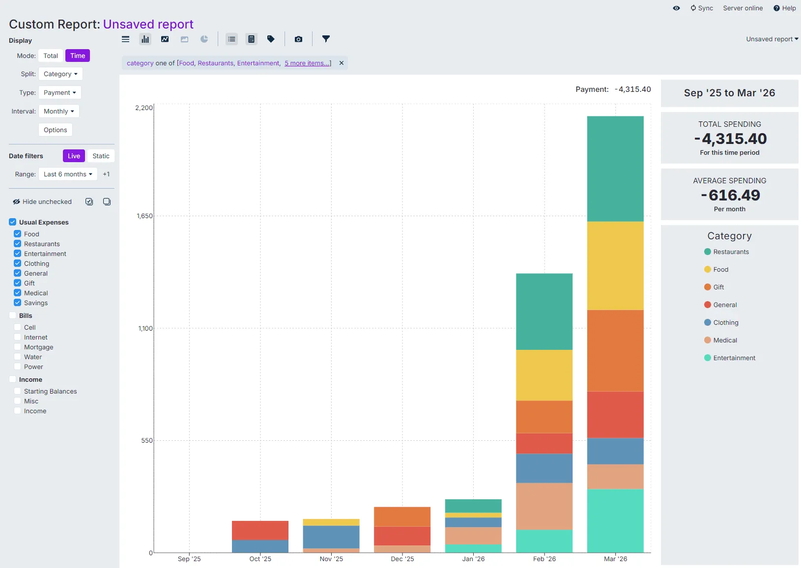Switch display mode to Total
This screenshot has height=568, width=801.
(51, 56)
